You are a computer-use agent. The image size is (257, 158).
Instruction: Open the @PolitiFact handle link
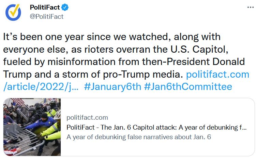pyautogui.click(x=46, y=16)
